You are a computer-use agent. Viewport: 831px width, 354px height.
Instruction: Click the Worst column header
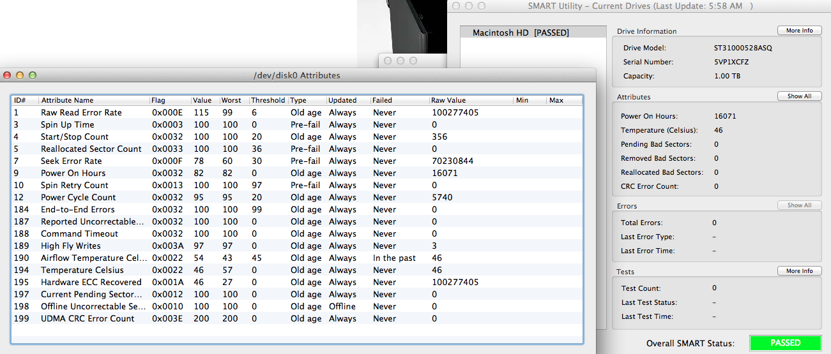234,100
